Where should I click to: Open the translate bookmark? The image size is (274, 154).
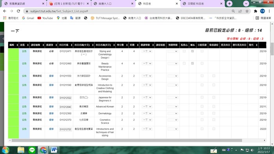point(75,18)
